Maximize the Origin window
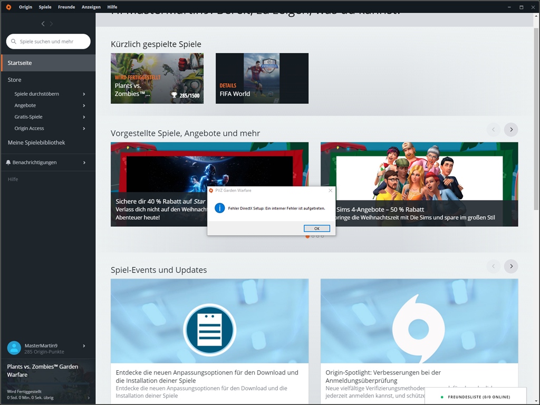The image size is (540, 405). tap(522, 7)
